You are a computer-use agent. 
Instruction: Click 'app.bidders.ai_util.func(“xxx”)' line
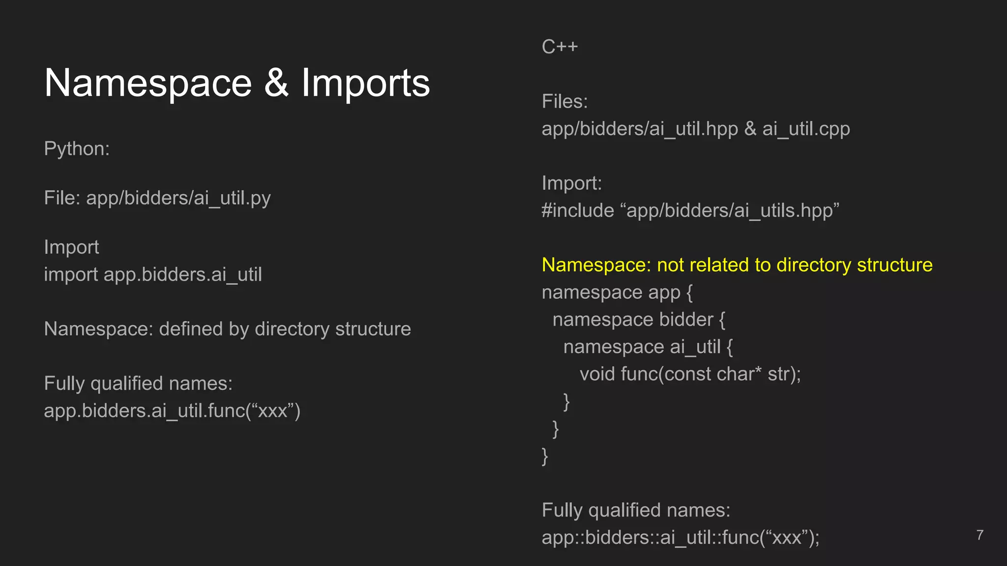coord(172,411)
